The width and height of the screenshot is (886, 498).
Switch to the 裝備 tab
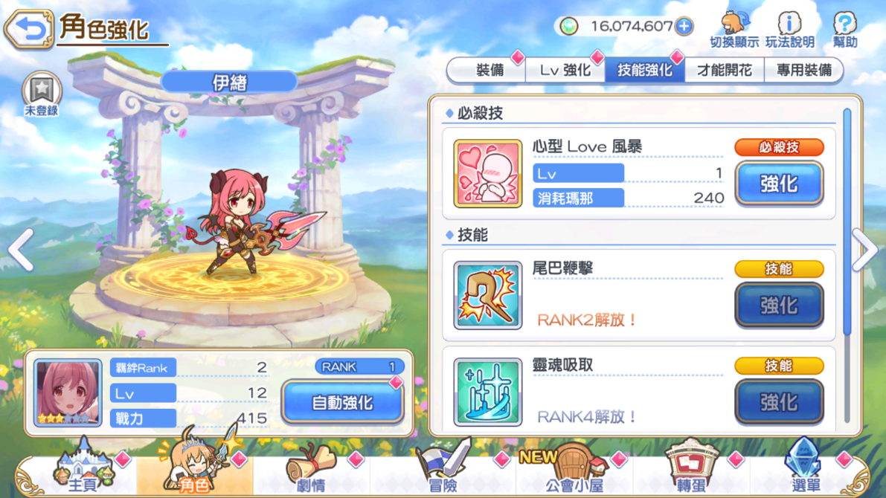[489, 70]
